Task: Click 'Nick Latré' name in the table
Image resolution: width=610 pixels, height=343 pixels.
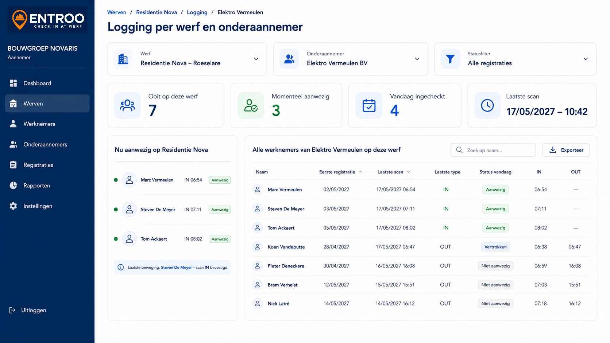Action: [x=278, y=303]
